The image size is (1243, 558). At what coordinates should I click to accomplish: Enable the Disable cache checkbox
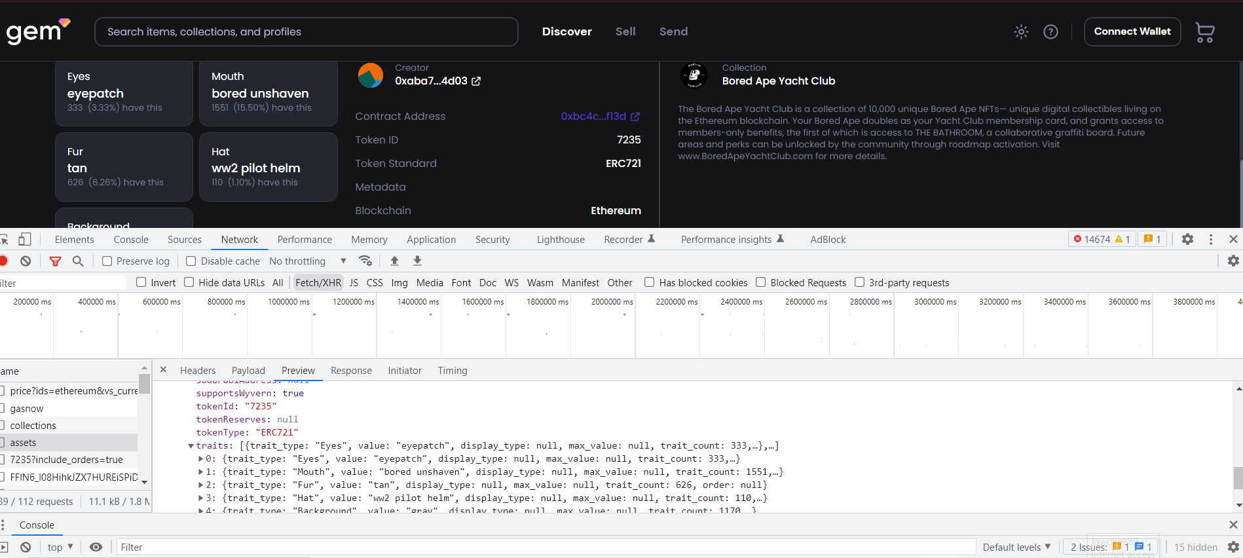[x=191, y=261]
